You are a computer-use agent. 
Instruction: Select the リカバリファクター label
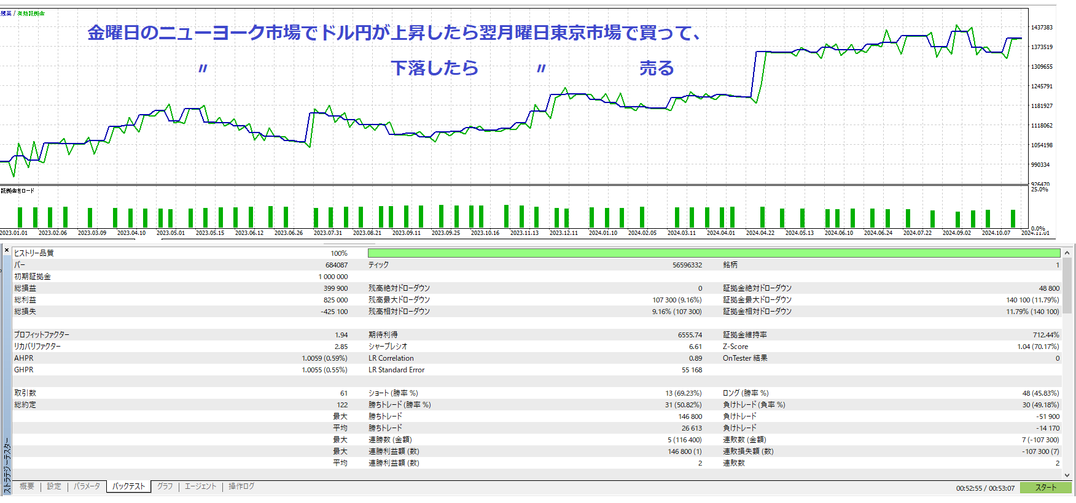[x=37, y=347]
